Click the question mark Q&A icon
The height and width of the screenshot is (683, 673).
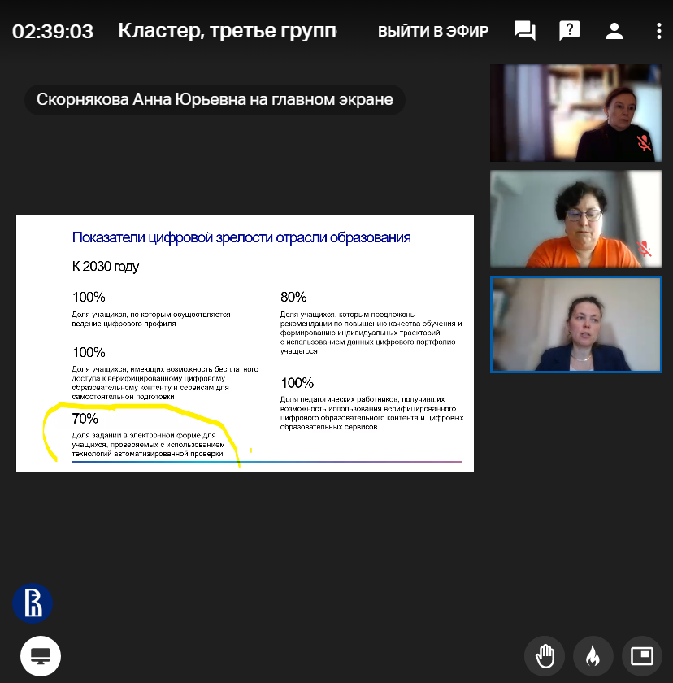click(x=570, y=32)
